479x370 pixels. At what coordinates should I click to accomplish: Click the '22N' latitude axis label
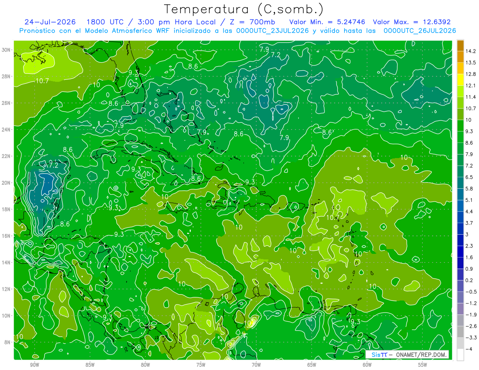click(7, 156)
